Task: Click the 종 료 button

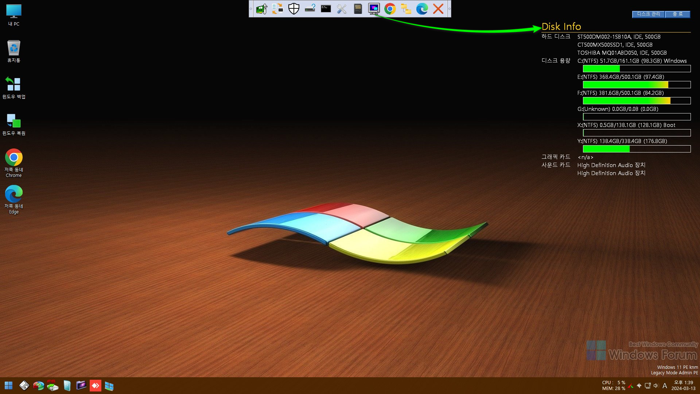Action: pyautogui.click(x=678, y=14)
